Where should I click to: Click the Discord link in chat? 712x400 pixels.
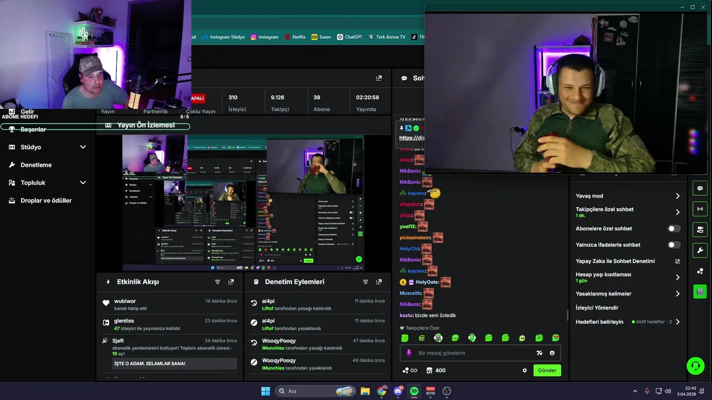[412, 138]
